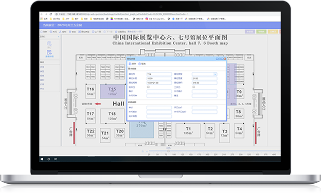
Task: Select the view details icon in the left panel
Action: (x=49, y=52)
